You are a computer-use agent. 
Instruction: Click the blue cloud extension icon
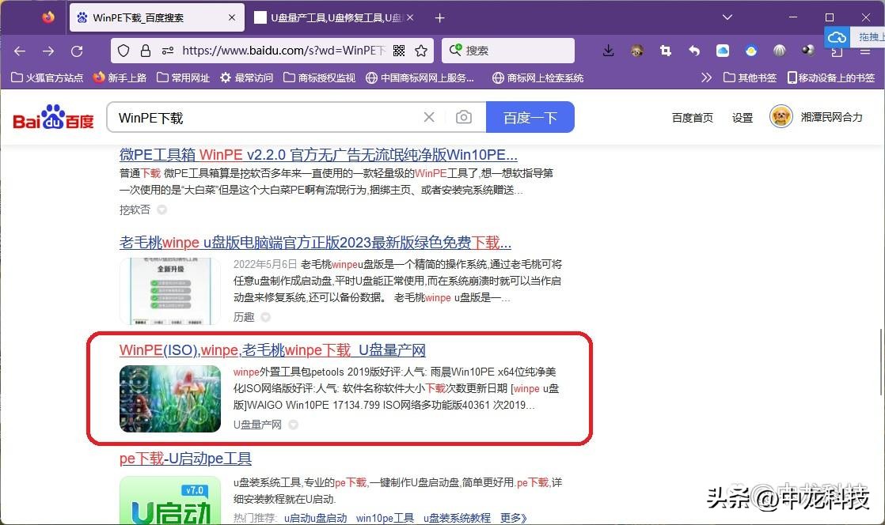coord(722,51)
